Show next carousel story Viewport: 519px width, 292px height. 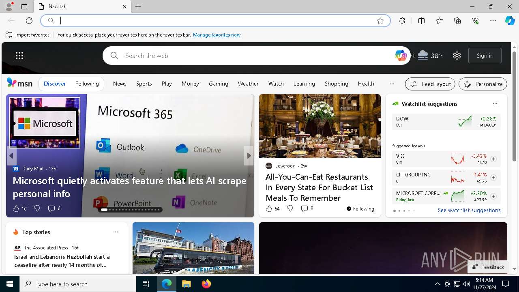[x=249, y=156]
